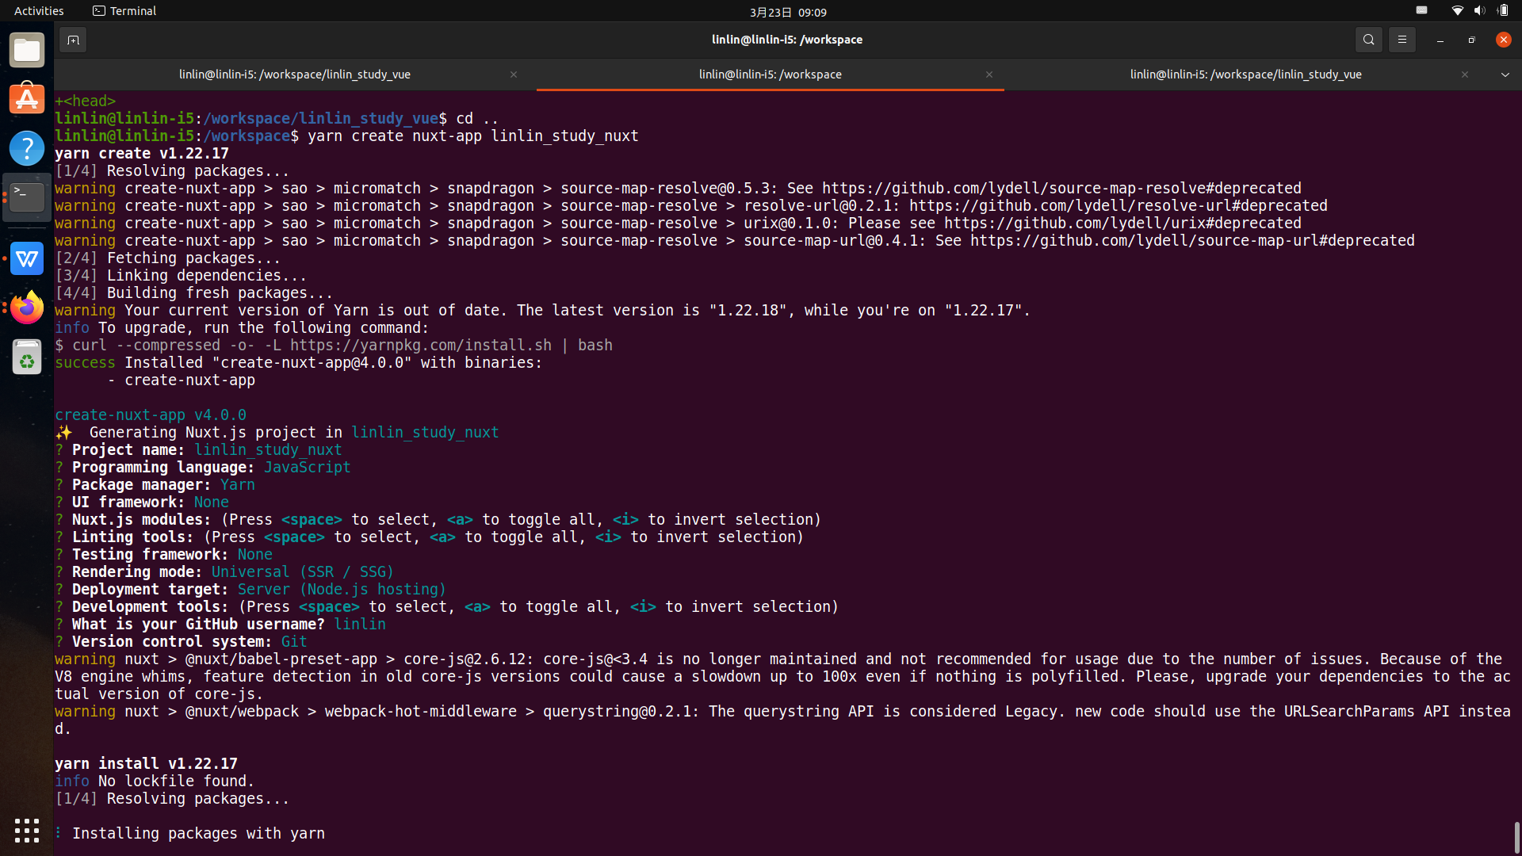
Task: Click the new tab icon in header bar
Action: coord(73,40)
